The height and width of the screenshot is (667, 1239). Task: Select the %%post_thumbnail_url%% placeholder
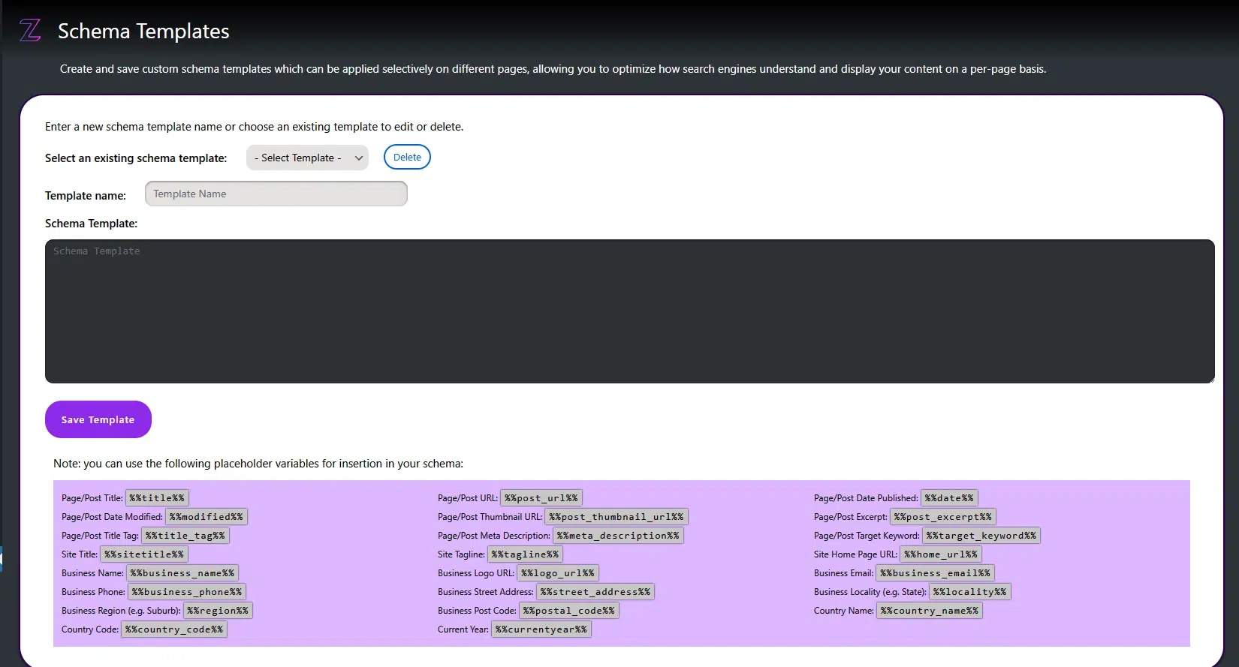coord(616,517)
